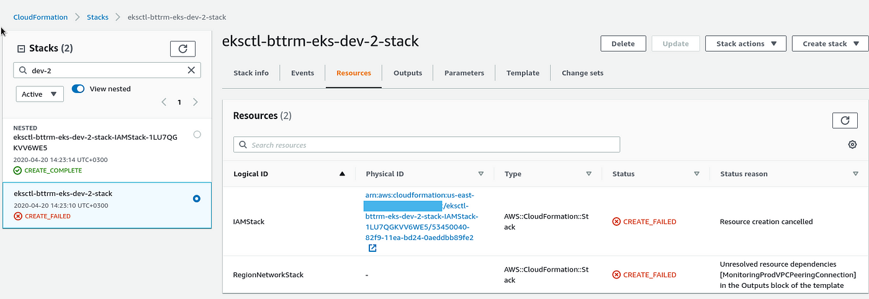View the Template tab

(523, 73)
